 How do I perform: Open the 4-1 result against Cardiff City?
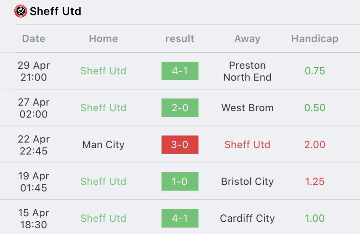(180, 218)
